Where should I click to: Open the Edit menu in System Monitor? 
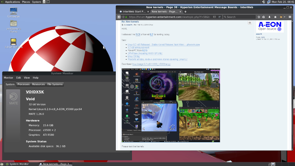18,78
